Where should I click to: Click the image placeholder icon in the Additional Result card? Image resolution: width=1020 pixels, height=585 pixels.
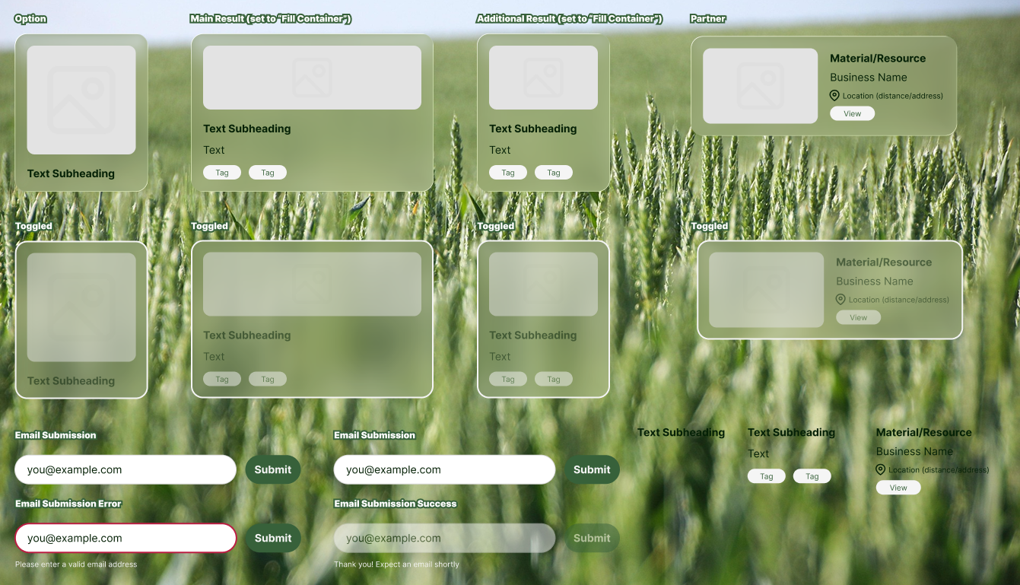pyautogui.click(x=543, y=78)
